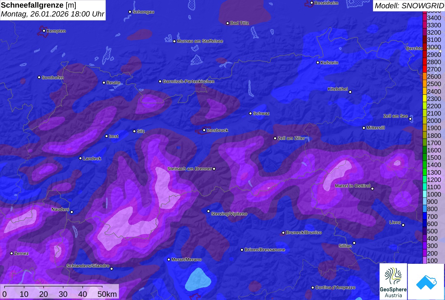Select the Sonthofen marker dot
The width and height of the screenshot is (445, 300).
coord(39,77)
